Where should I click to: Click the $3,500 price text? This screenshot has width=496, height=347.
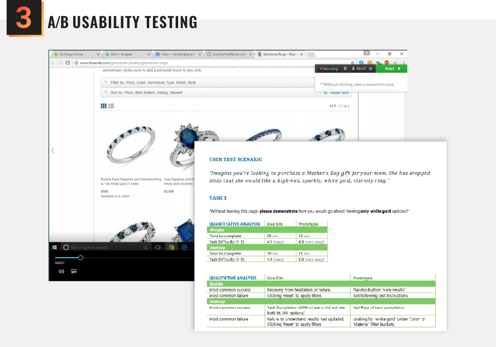tap(169, 191)
